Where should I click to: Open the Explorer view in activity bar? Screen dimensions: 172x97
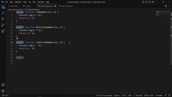point(3,7)
